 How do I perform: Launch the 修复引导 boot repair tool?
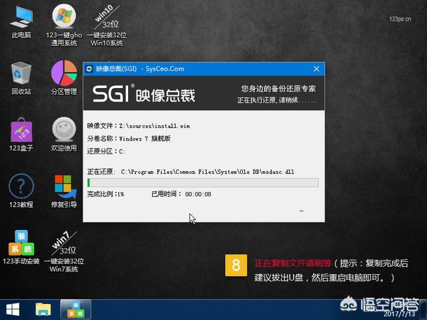[64, 186]
